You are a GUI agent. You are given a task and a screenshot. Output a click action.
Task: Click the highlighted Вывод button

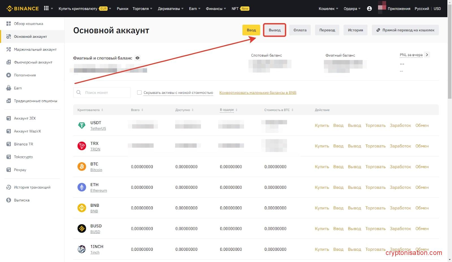pyautogui.click(x=274, y=30)
